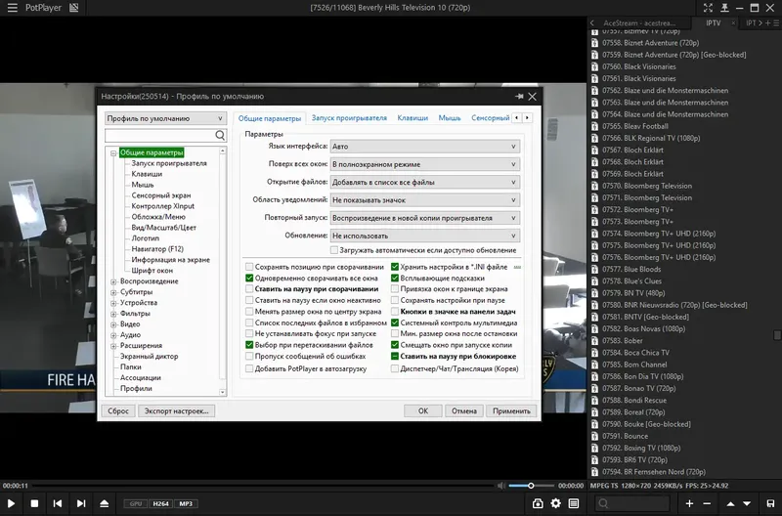Click the 'Сброс' button

118,410
